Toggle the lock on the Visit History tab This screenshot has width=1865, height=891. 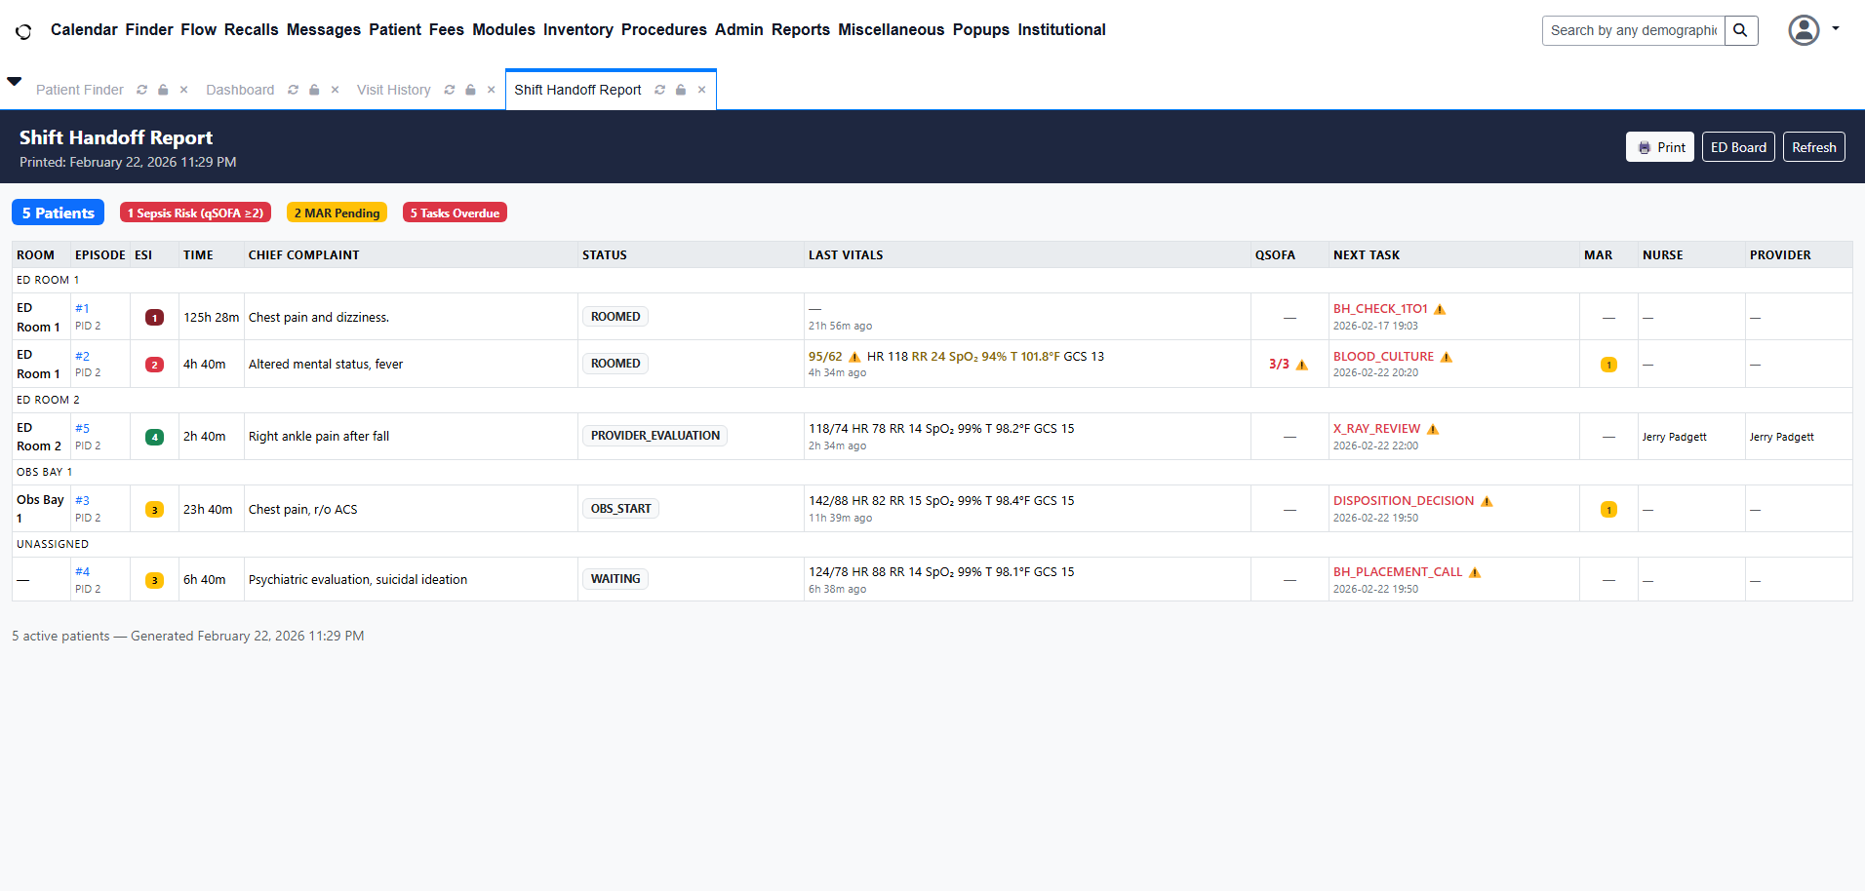coord(470,90)
